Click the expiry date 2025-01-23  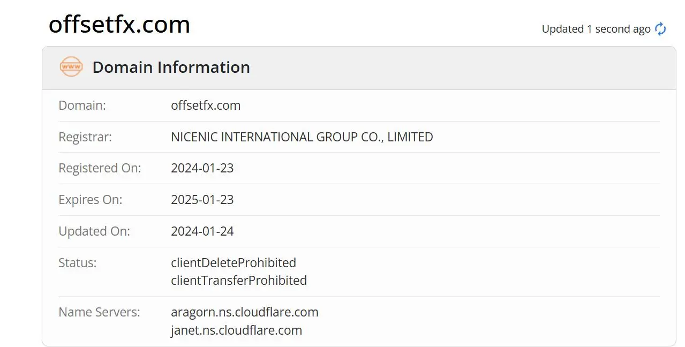point(202,200)
